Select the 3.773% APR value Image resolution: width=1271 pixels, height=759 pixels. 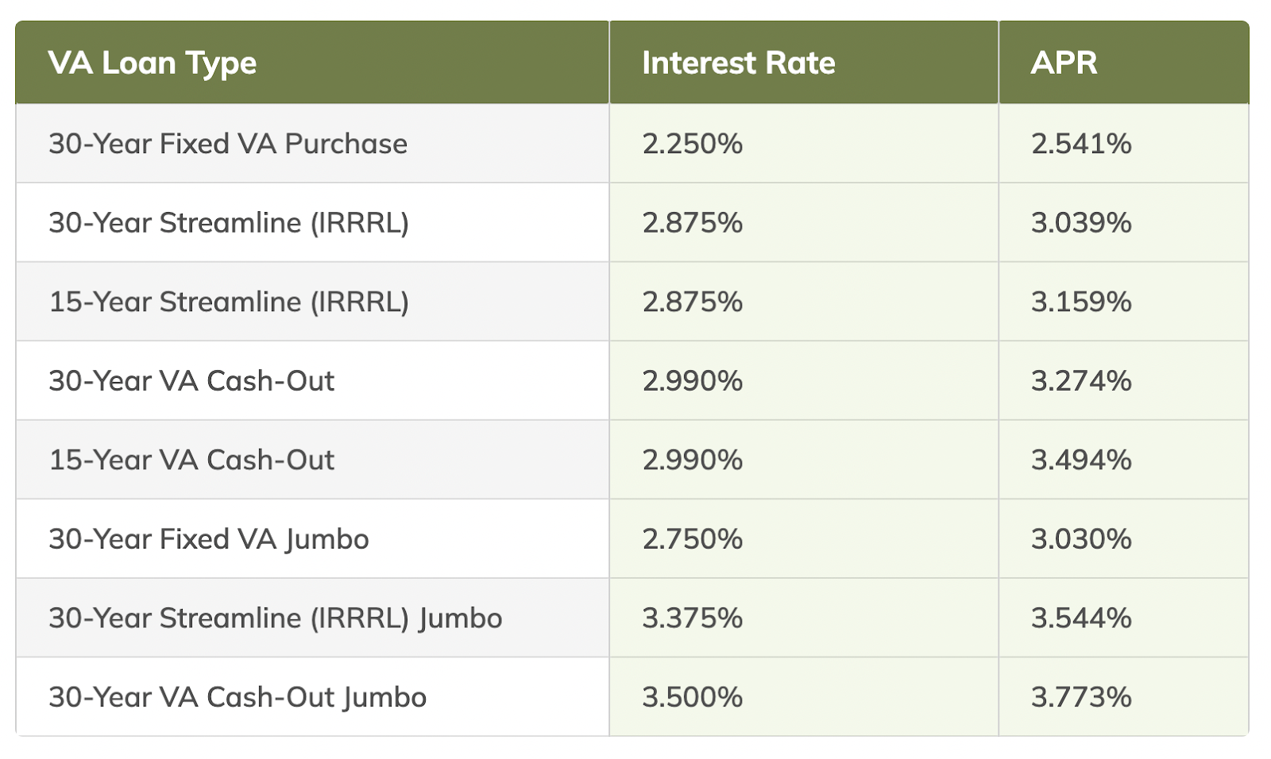1081,697
